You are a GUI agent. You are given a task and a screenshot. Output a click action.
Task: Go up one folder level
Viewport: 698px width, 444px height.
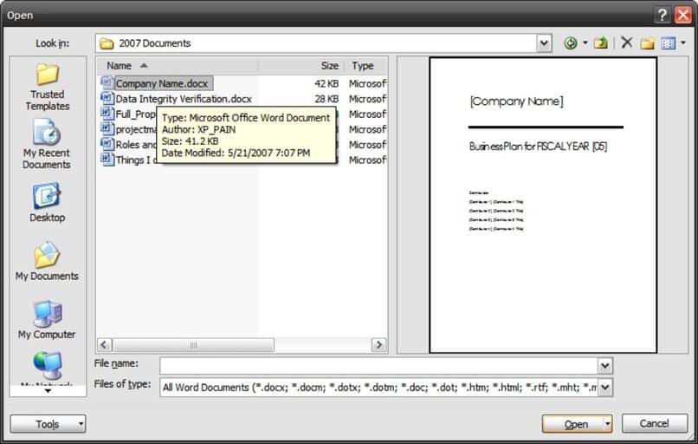click(x=600, y=43)
